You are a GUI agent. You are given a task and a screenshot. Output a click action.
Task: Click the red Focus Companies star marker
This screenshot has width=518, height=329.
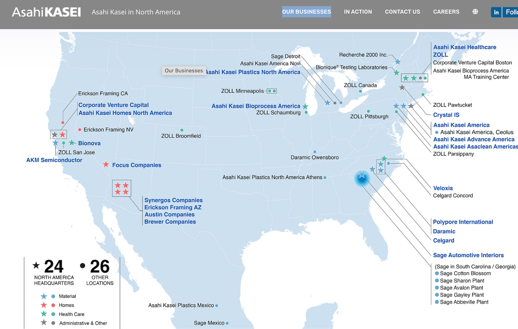click(x=106, y=164)
